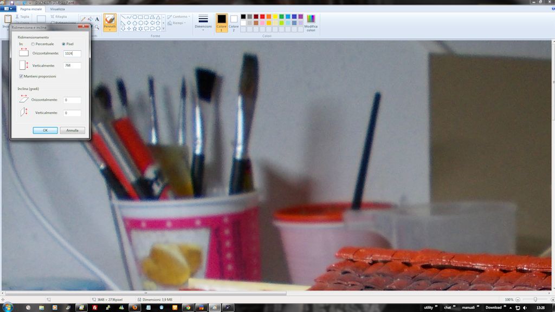Confirm resize with OK button

[46, 130]
